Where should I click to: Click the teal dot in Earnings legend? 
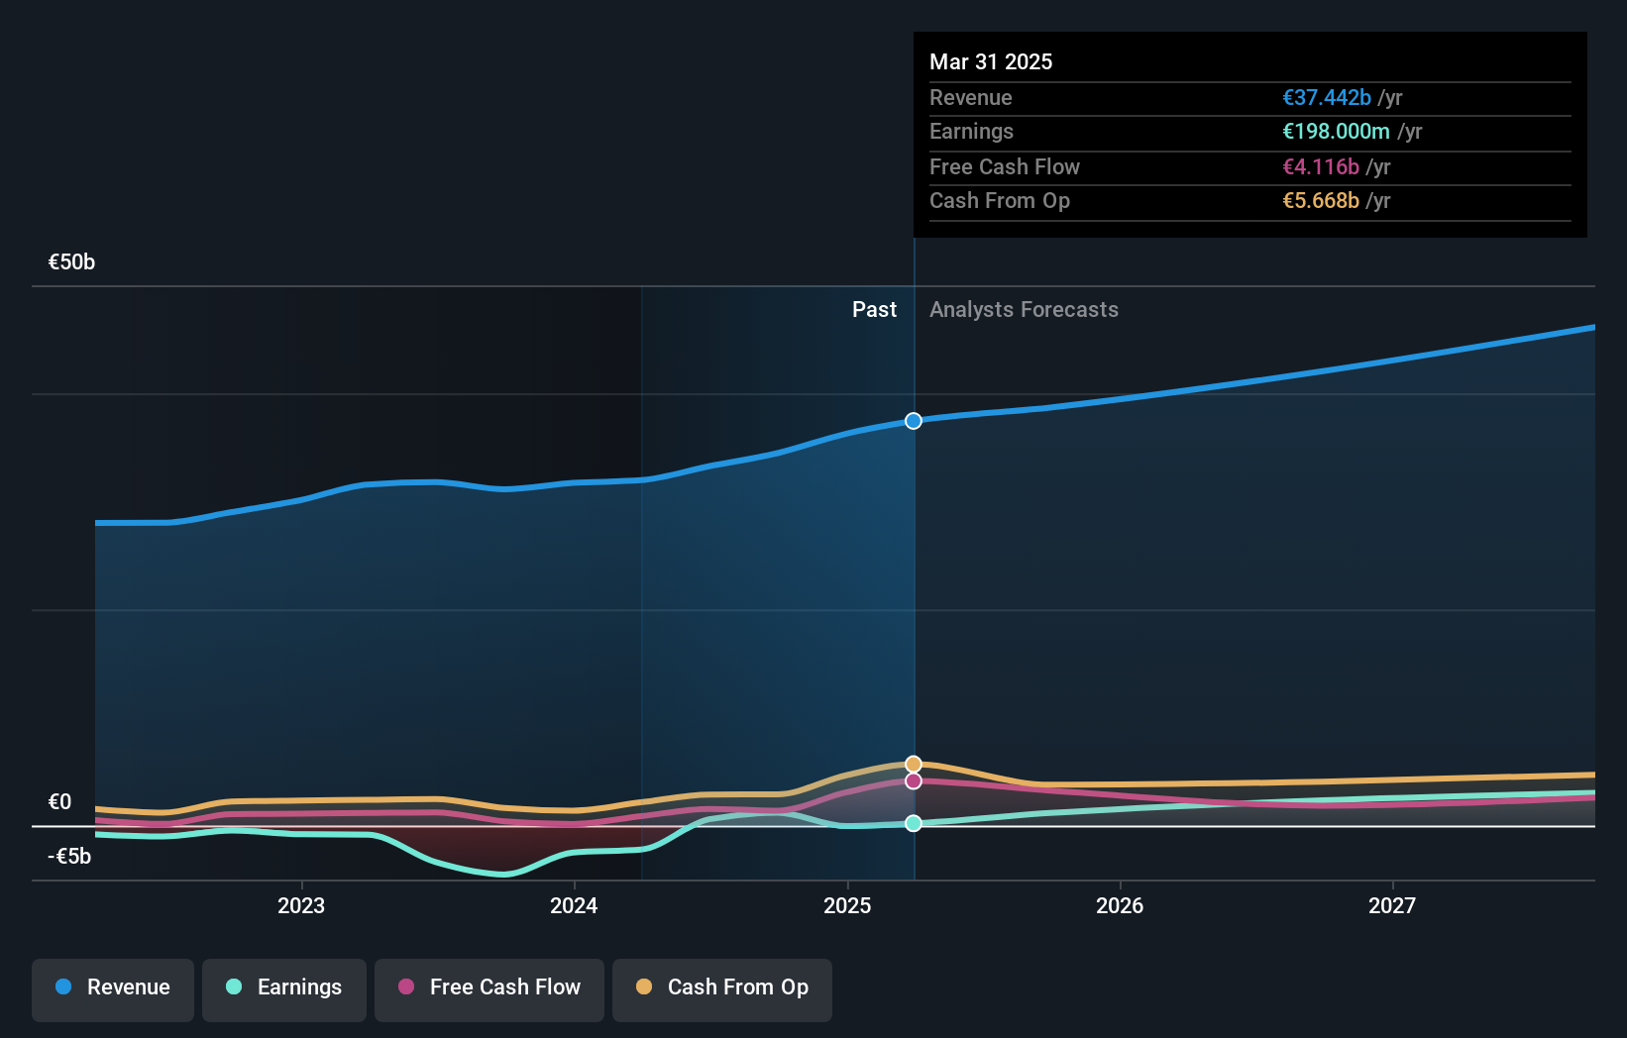point(234,986)
